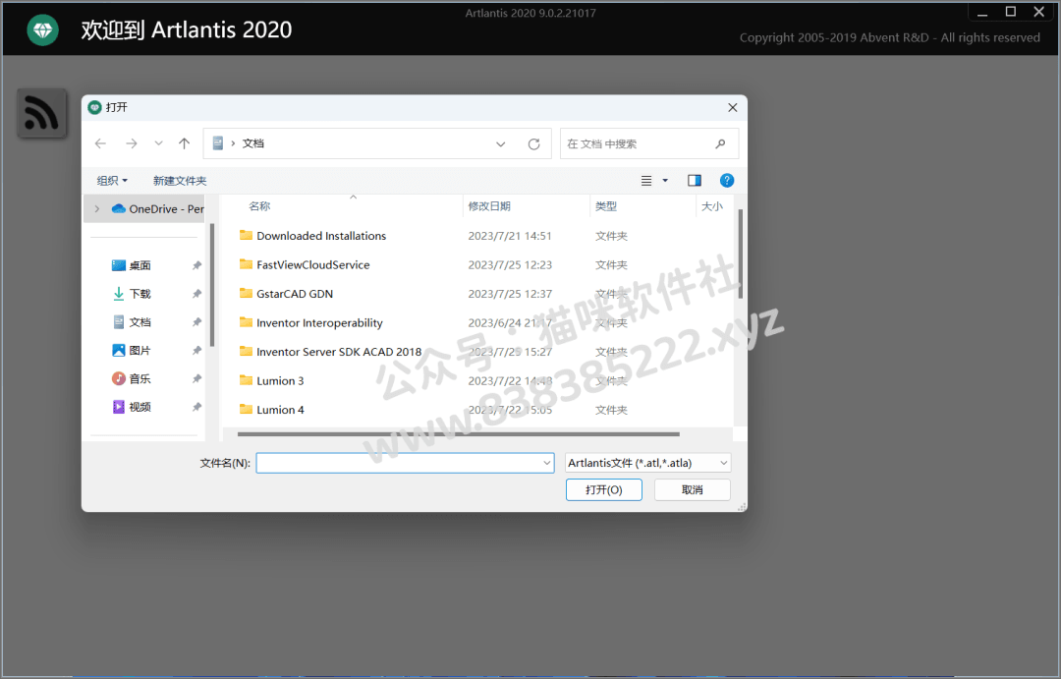
Task: Click the horizontal scrollbar of file list
Action: (458, 434)
